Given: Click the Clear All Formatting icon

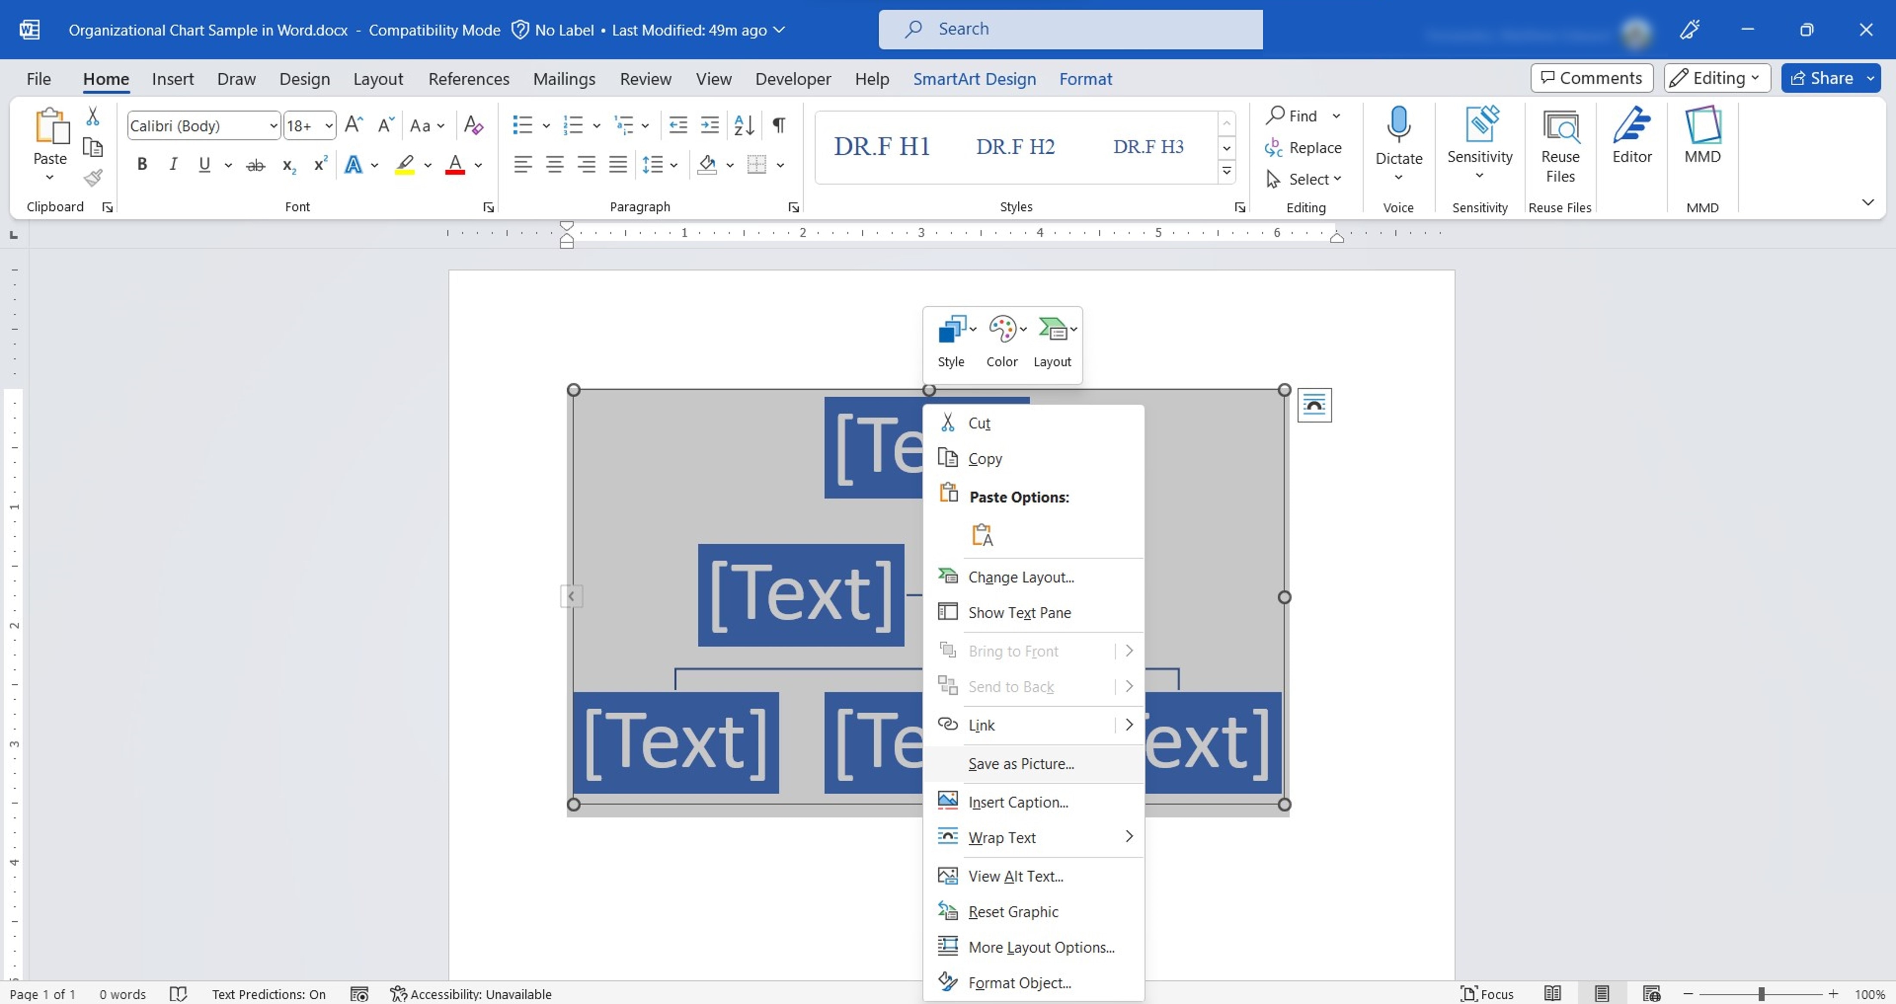Looking at the screenshot, I should [473, 125].
